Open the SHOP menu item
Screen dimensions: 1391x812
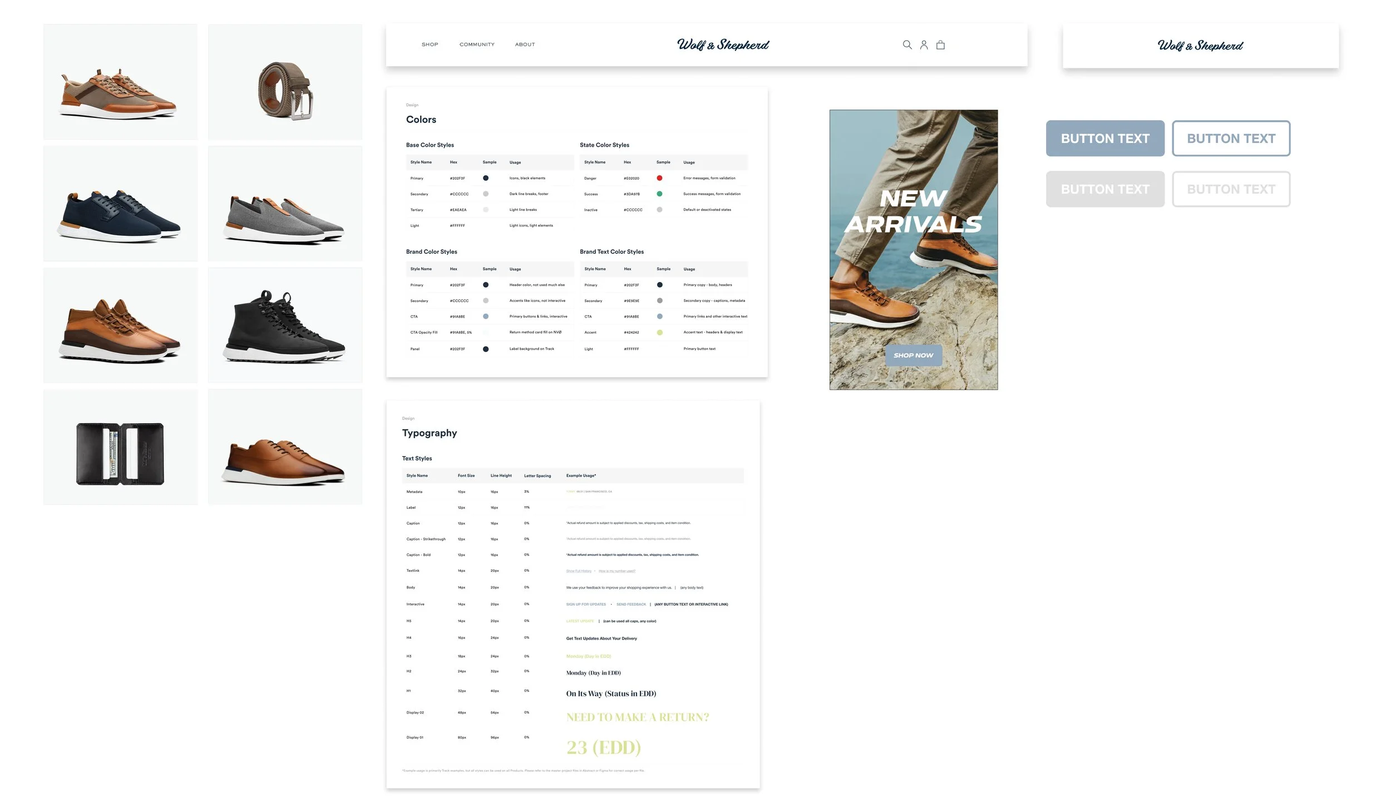tap(430, 44)
